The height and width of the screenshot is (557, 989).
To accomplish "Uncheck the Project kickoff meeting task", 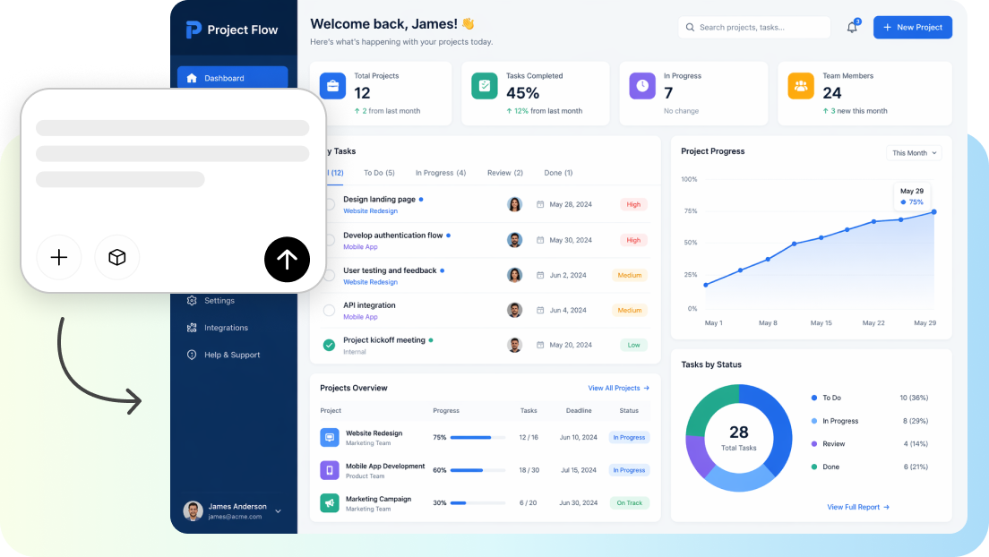I will (x=329, y=345).
